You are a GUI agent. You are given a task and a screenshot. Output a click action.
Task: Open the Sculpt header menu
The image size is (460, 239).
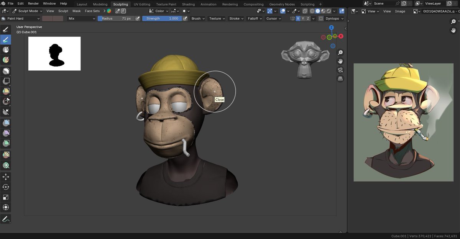pyautogui.click(x=63, y=11)
